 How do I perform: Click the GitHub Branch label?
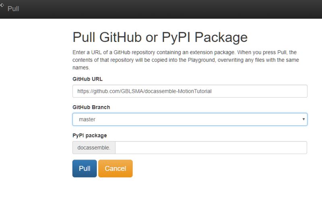click(91, 107)
